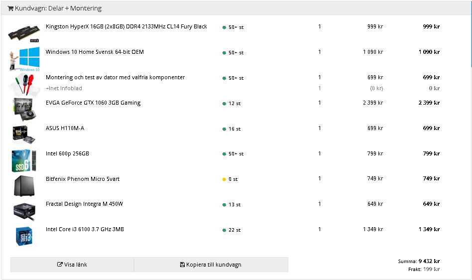Click green stock dot for ASUS H110M-A
This screenshot has width=472, height=280.
(224, 129)
